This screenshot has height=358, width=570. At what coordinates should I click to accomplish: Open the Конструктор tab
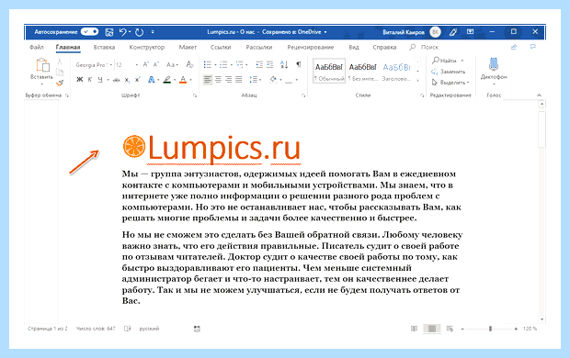147,47
